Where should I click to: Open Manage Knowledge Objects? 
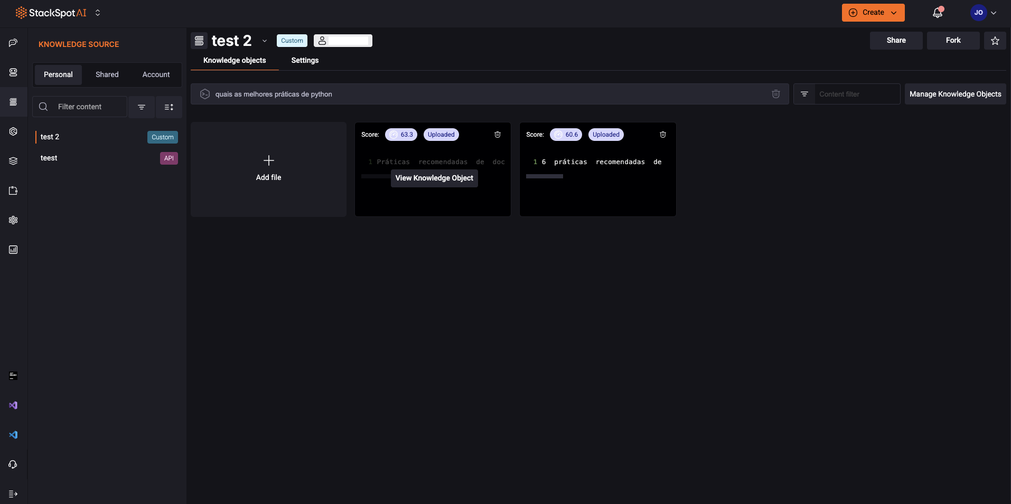click(955, 94)
